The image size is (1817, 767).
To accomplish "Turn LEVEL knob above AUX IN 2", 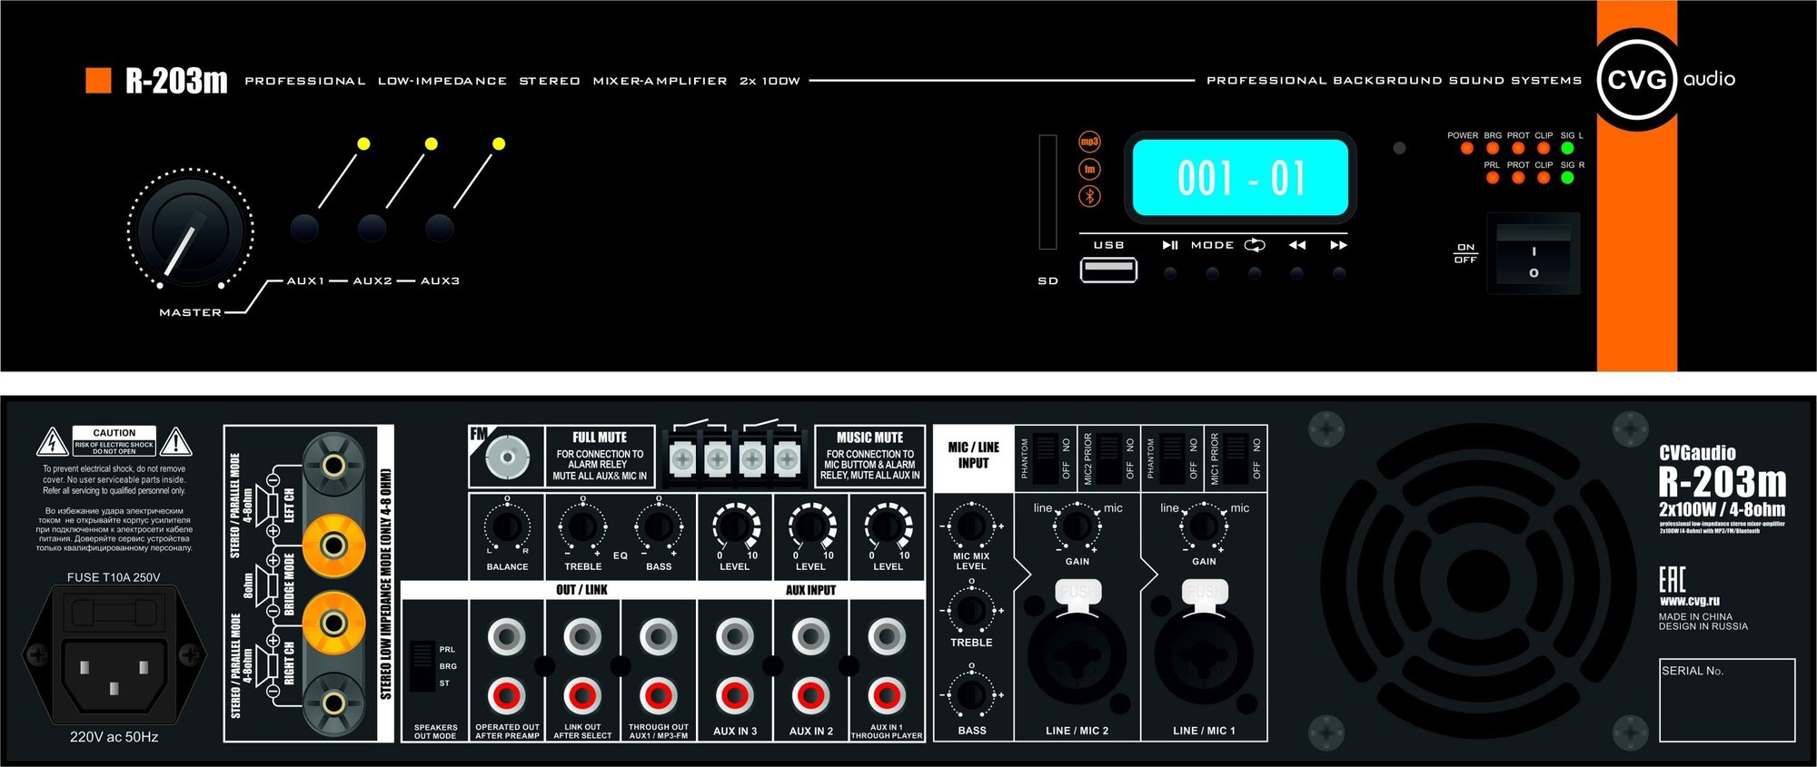I will click(811, 526).
